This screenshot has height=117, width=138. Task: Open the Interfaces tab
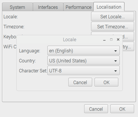pyautogui.click(x=48, y=7)
